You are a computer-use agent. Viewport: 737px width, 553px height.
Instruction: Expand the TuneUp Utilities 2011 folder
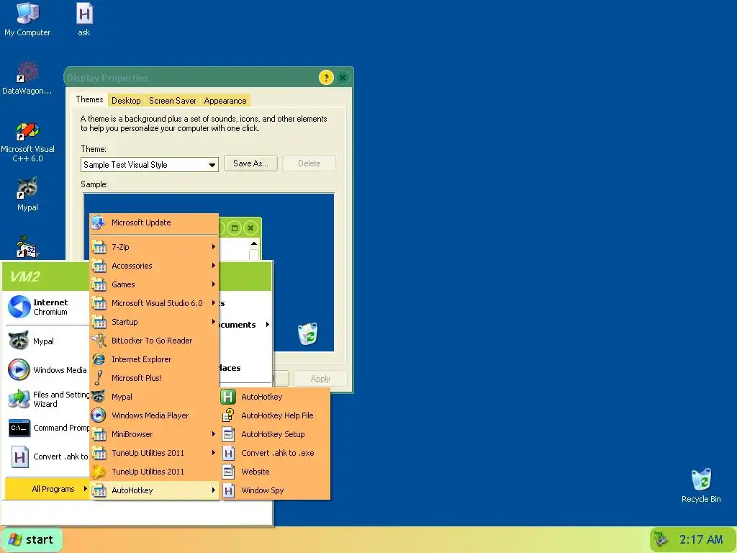154,454
